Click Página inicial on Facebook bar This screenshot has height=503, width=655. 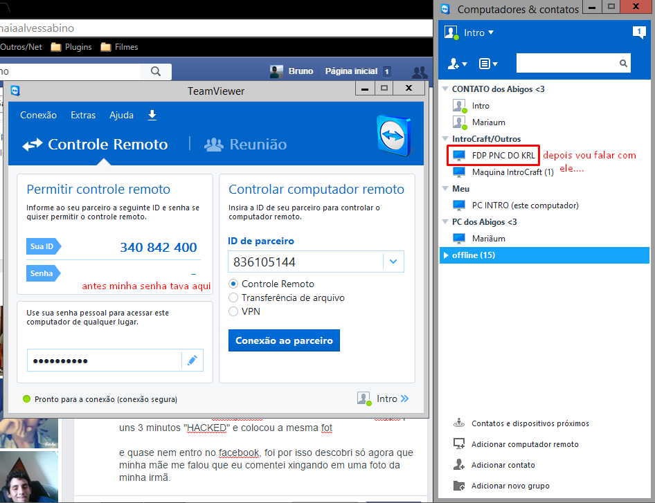(x=351, y=71)
